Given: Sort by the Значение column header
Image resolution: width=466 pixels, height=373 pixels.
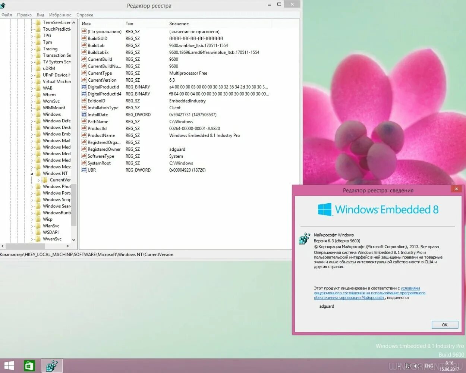Looking at the screenshot, I should (219, 23).
